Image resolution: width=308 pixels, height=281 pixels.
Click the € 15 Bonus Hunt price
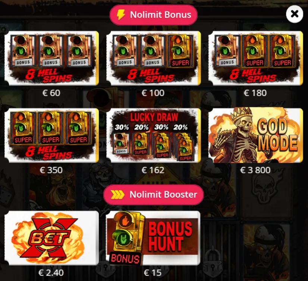click(x=153, y=273)
